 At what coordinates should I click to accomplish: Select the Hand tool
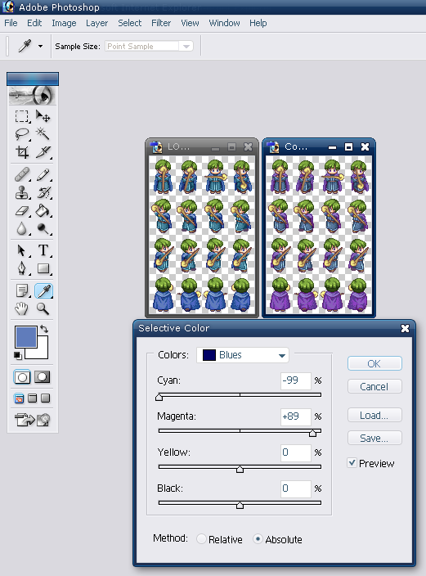point(22,308)
